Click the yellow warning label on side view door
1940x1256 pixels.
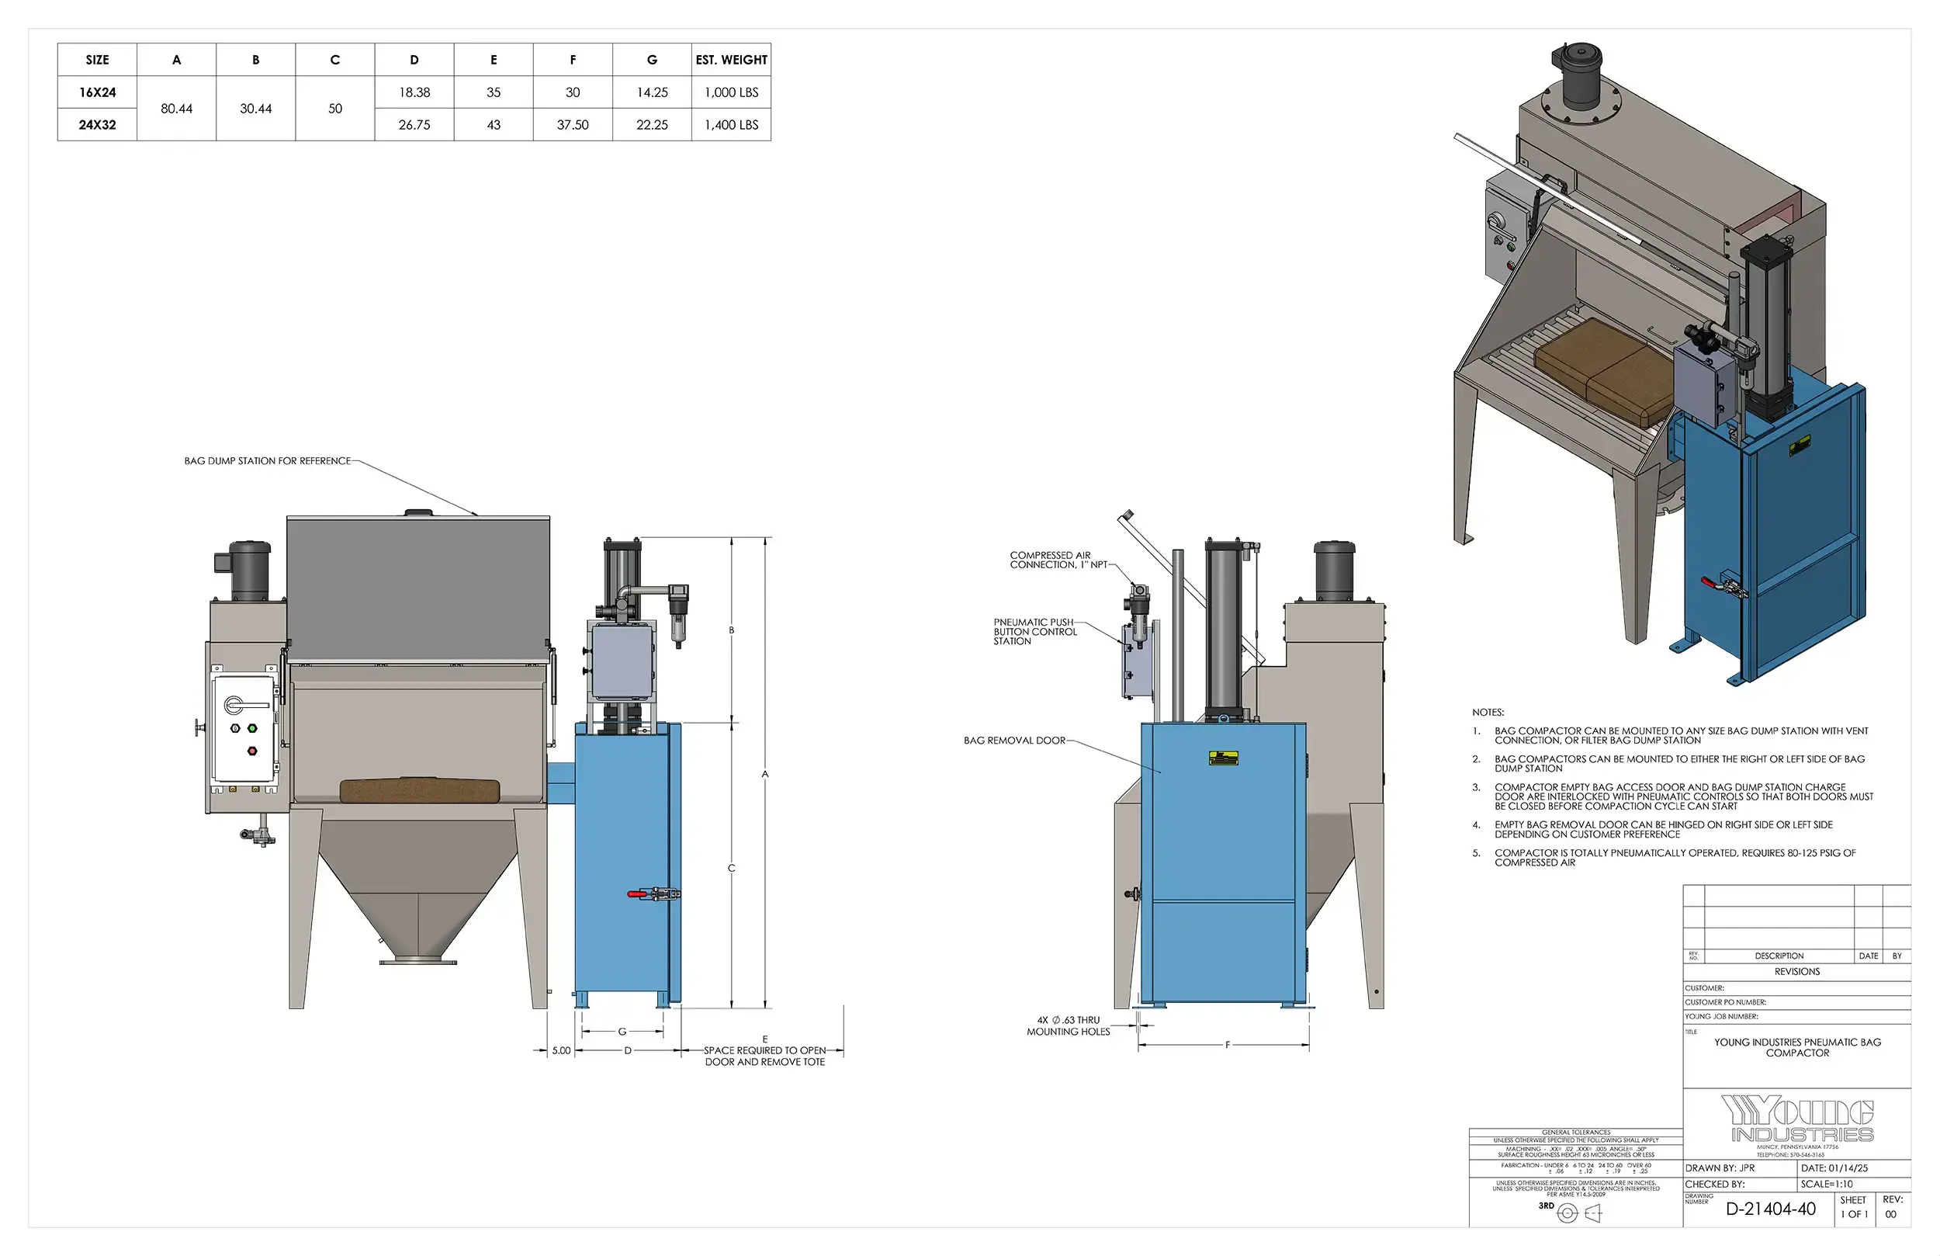click(x=1223, y=758)
